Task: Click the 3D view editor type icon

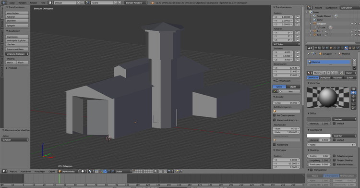Action: click(4, 172)
